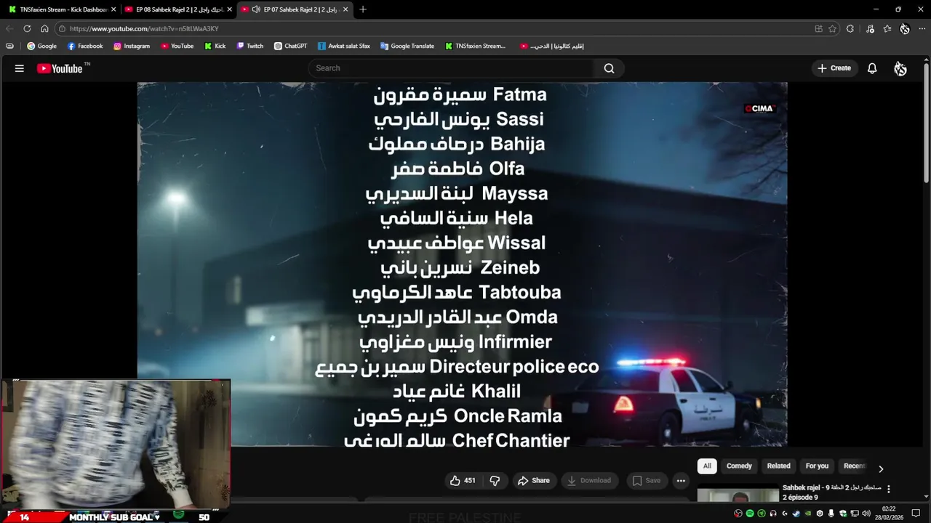
Task: Like the video with thumbs up
Action: click(x=463, y=480)
